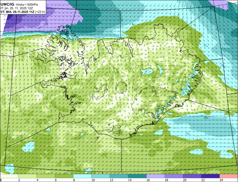Click the legend scale label '16'

point(148,180)
